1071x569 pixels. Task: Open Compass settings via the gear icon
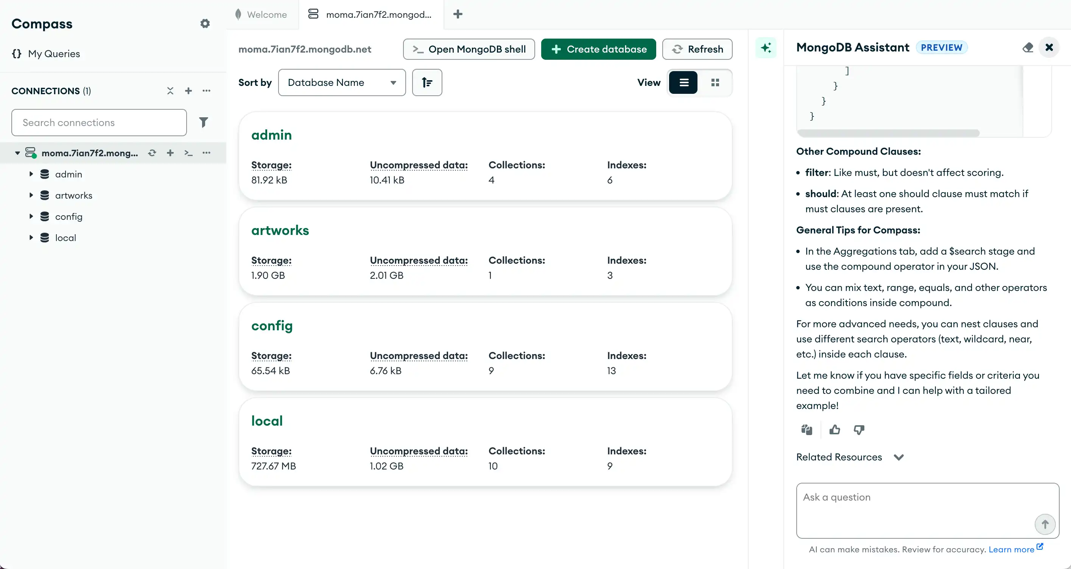coord(205,24)
